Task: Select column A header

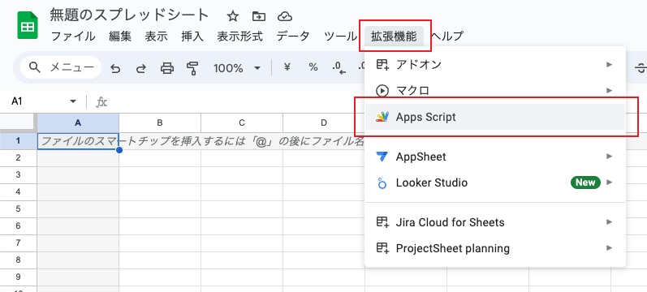Action: pos(78,122)
